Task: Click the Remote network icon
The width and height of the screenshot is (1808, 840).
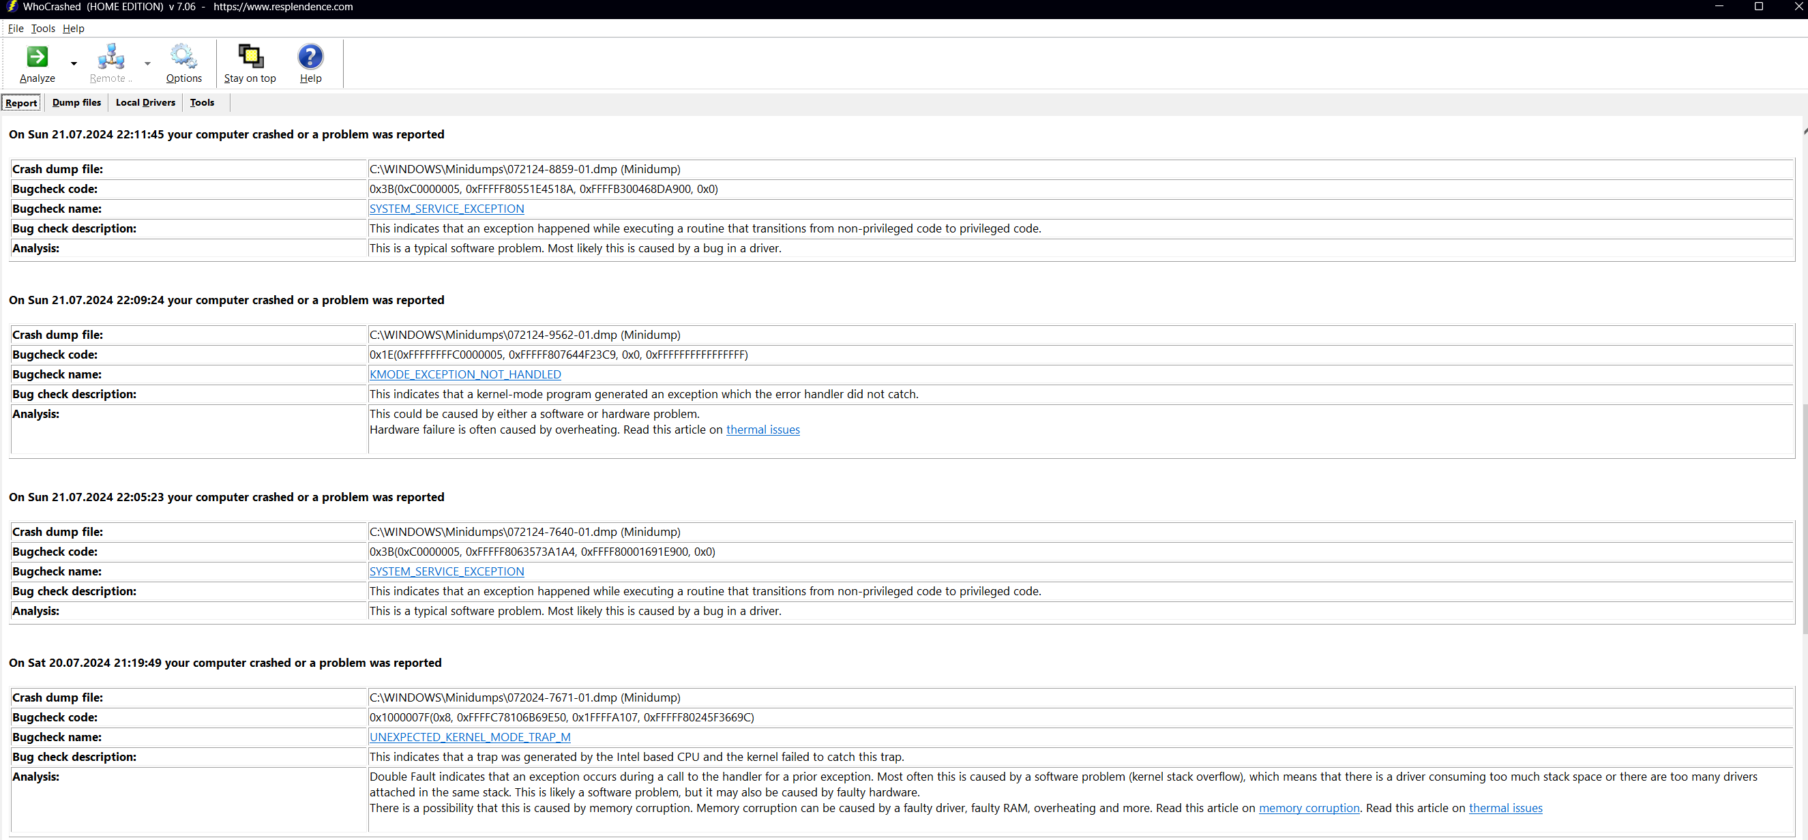Action: (x=111, y=56)
